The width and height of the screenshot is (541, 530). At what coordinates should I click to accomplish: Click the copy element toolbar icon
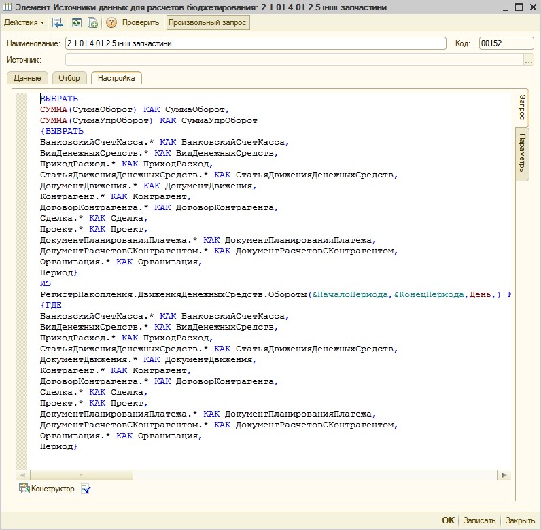pos(92,22)
